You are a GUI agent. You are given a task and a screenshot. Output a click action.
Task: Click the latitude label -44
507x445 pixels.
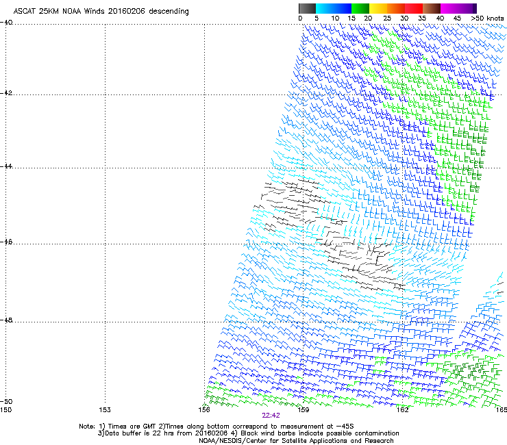(6, 166)
